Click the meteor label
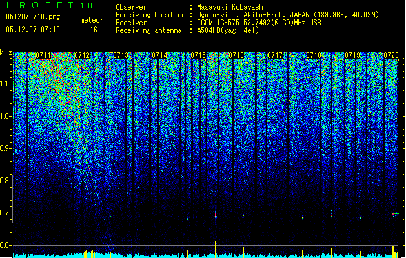The height and width of the screenshot is (258, 406). pyautogui.click(x=92, y=20)
